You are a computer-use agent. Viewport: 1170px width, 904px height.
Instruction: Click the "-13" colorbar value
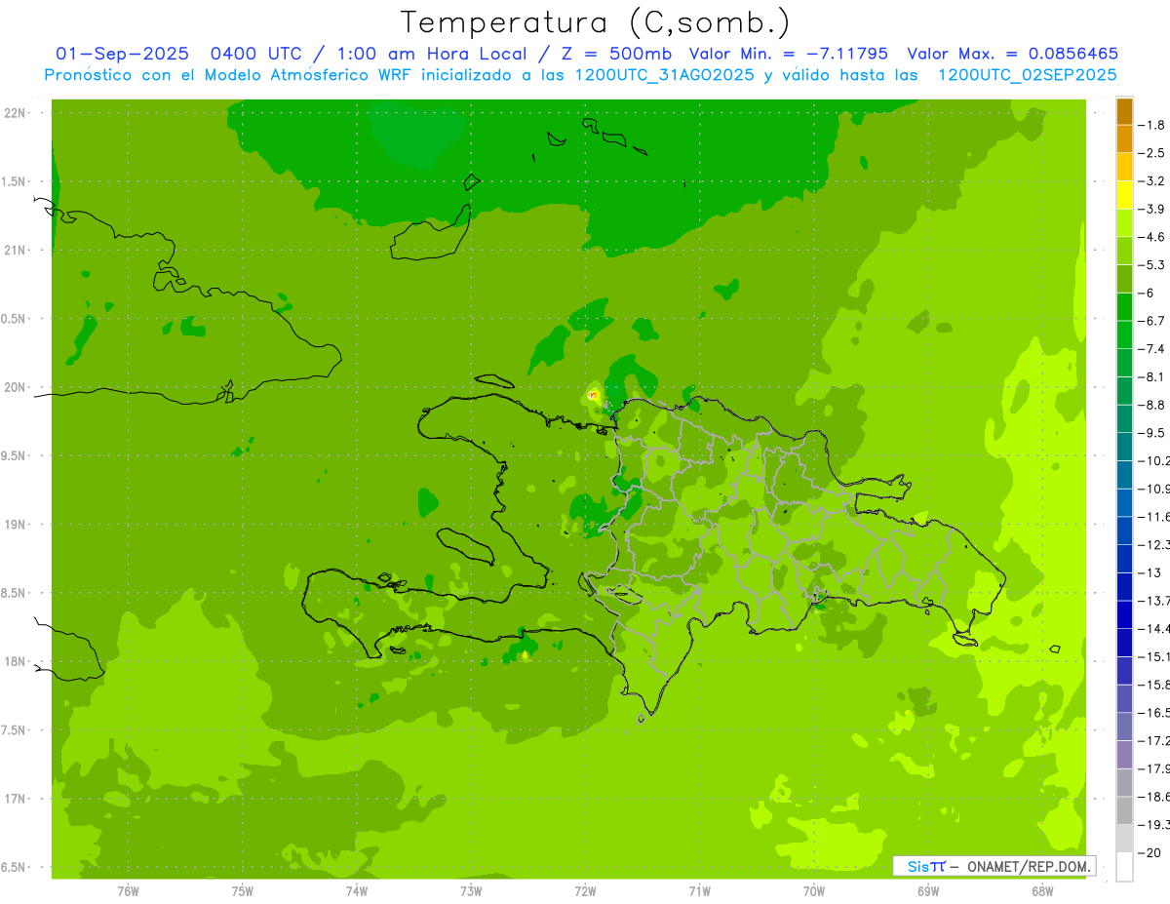tap(1150, 573)
